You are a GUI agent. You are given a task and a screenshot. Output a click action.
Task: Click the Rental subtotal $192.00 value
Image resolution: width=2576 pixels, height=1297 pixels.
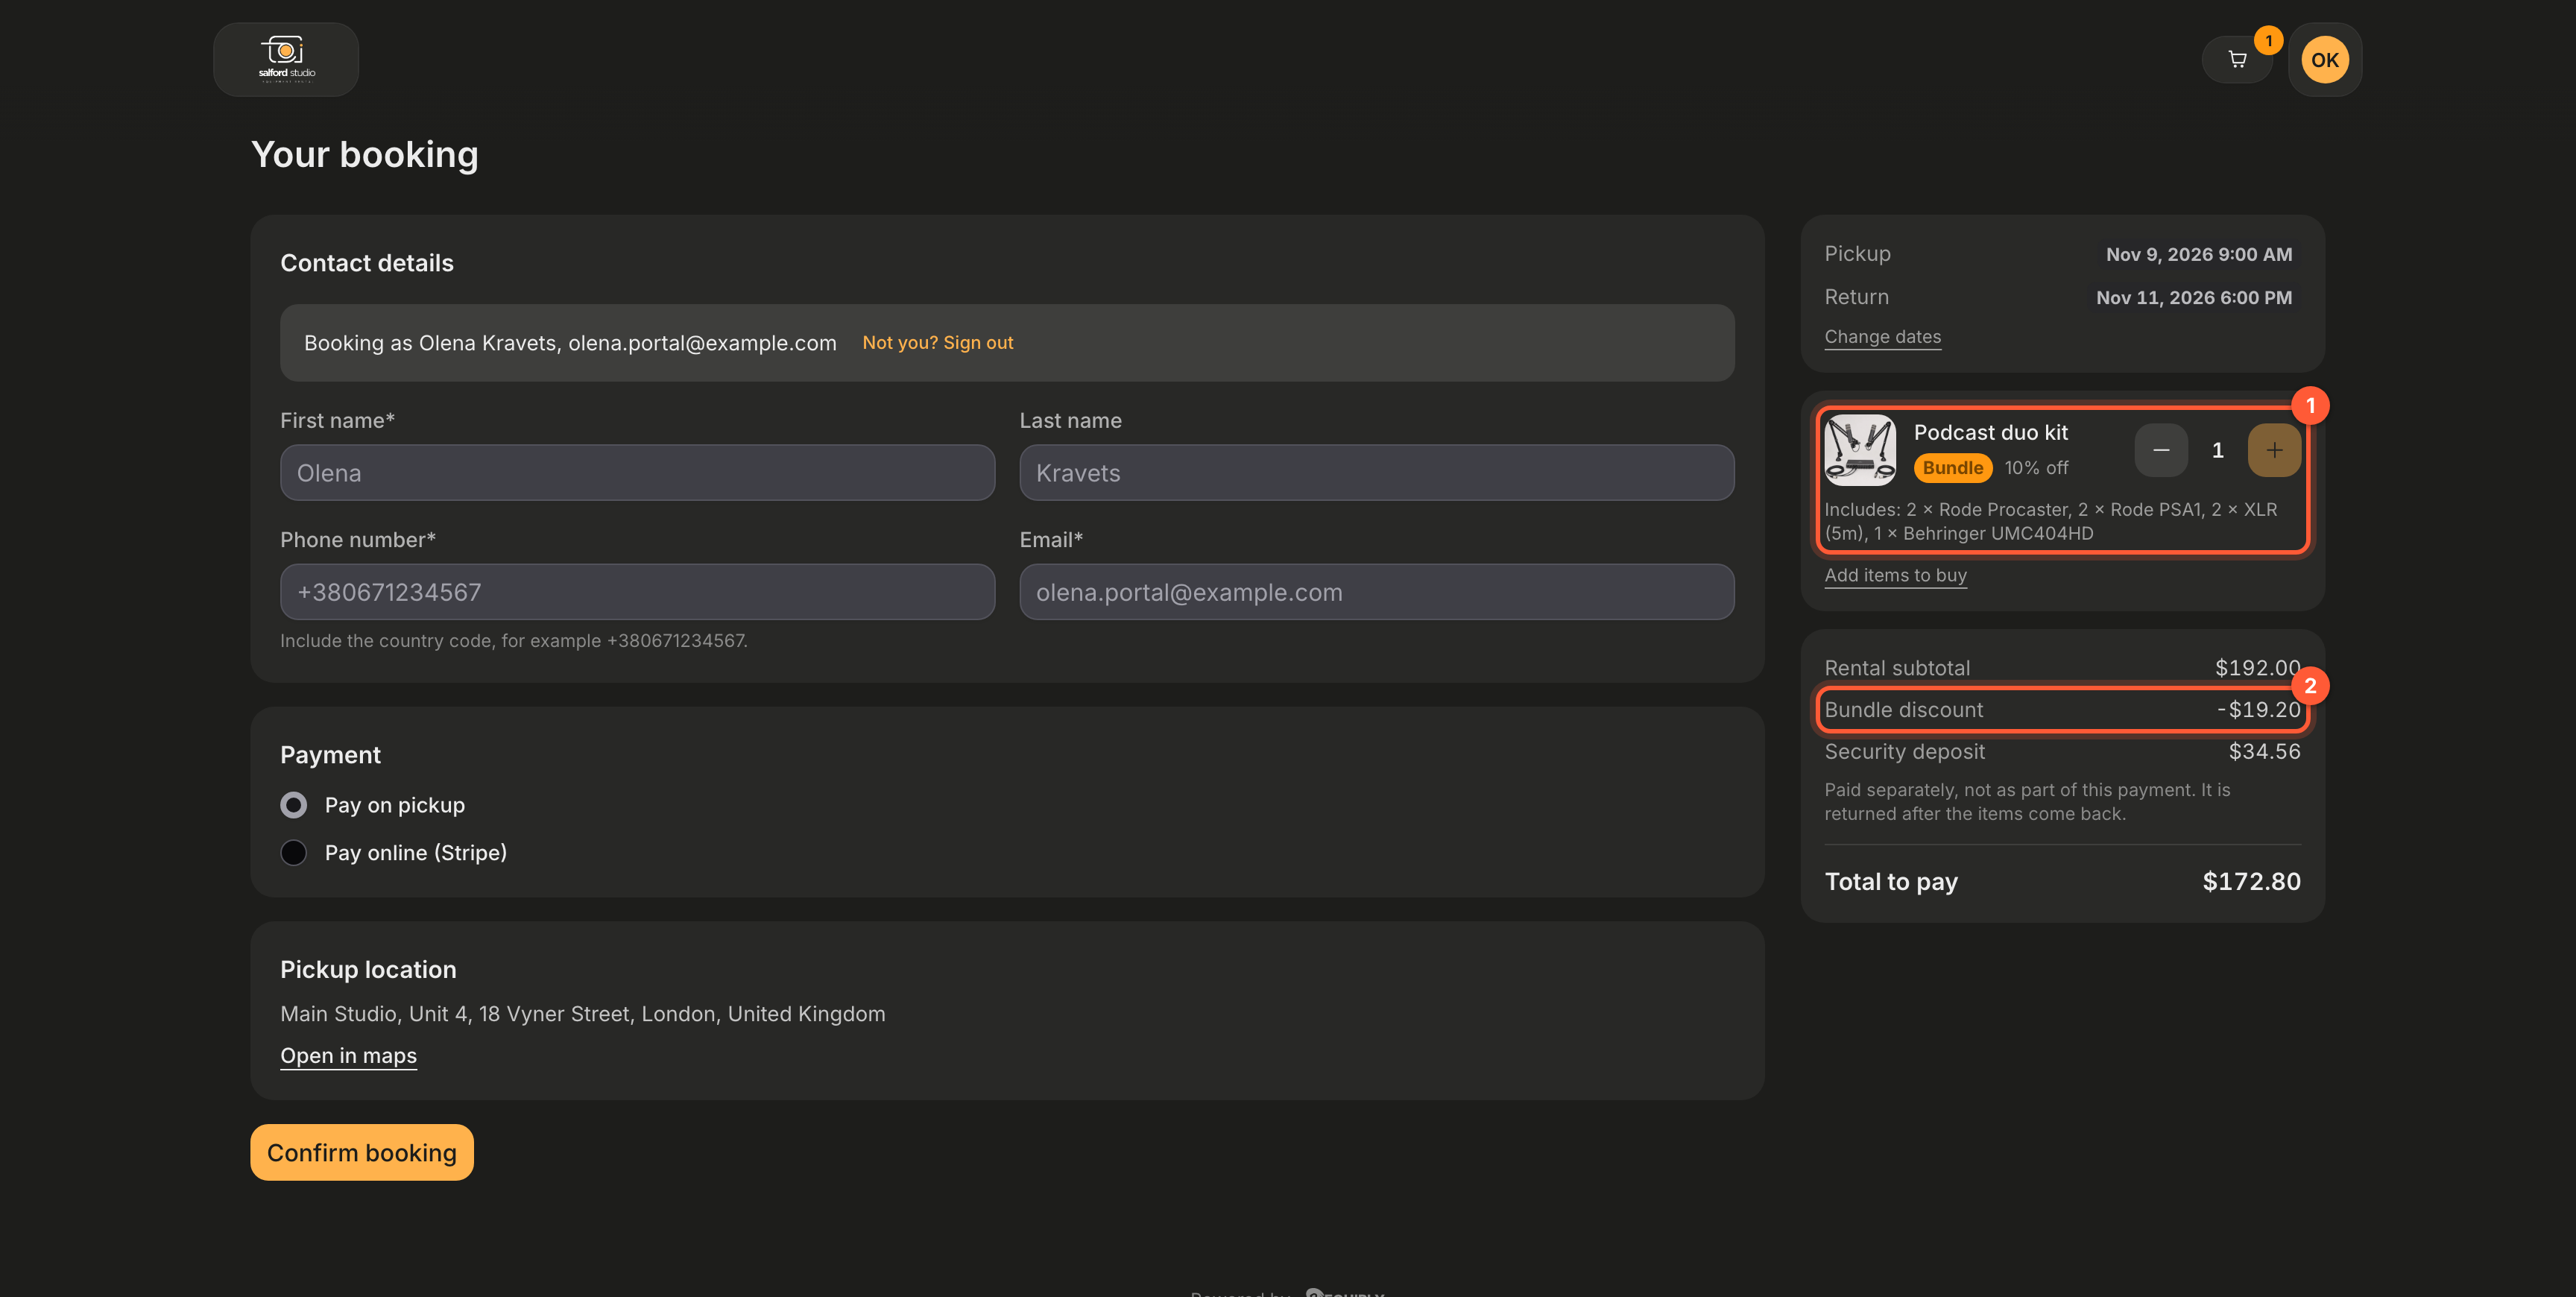(x=2257, y=668)
